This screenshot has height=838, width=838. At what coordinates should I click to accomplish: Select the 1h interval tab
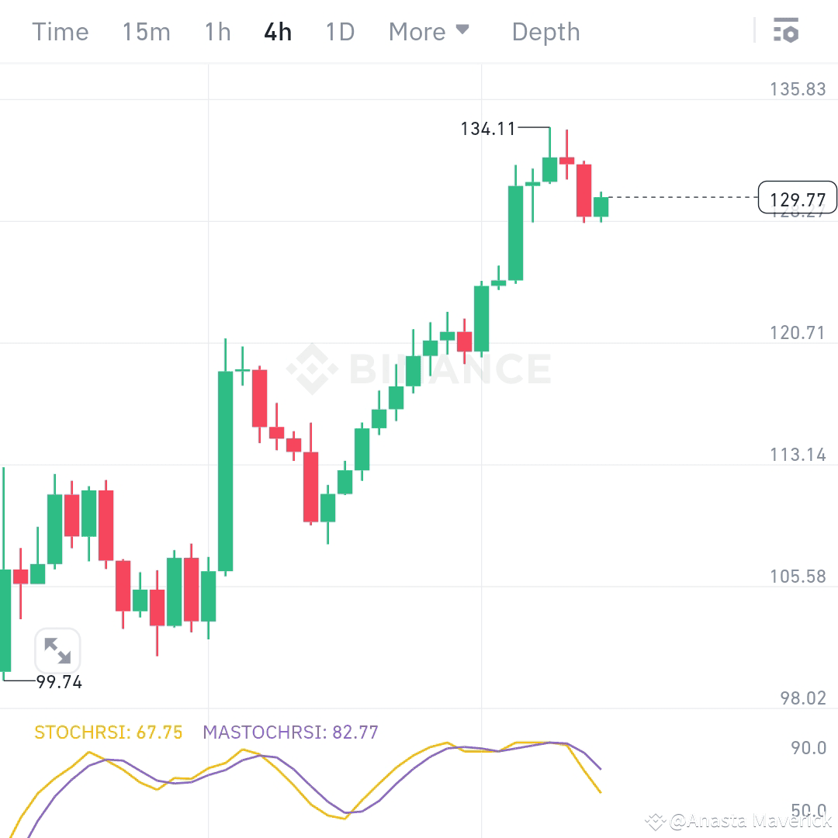(x=217, y=32)
